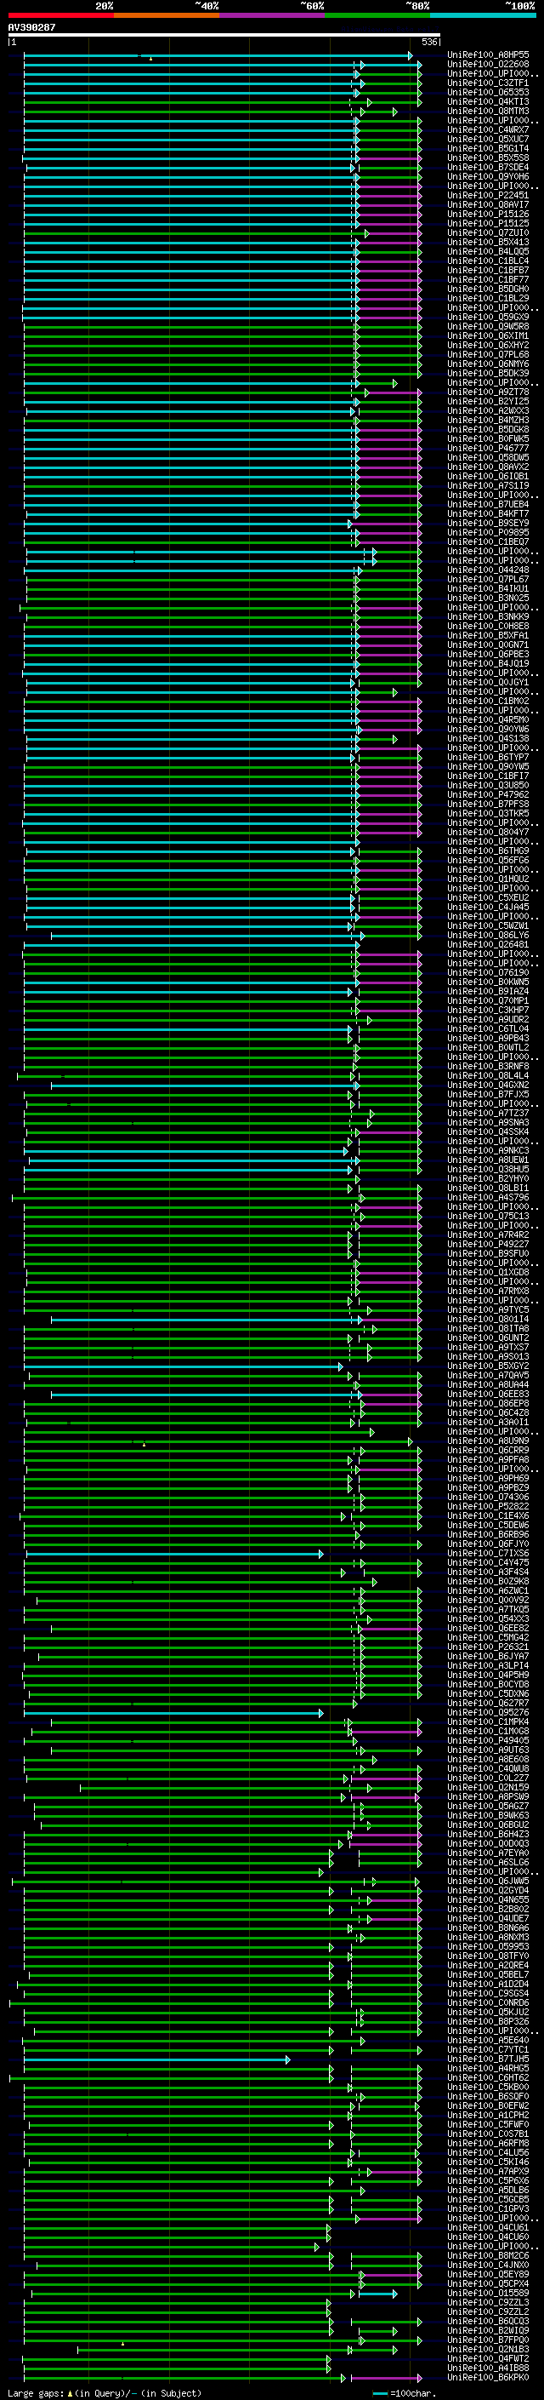
Task: Click the UniRef100_Q4S138 entry
Action: click(488, 739)
